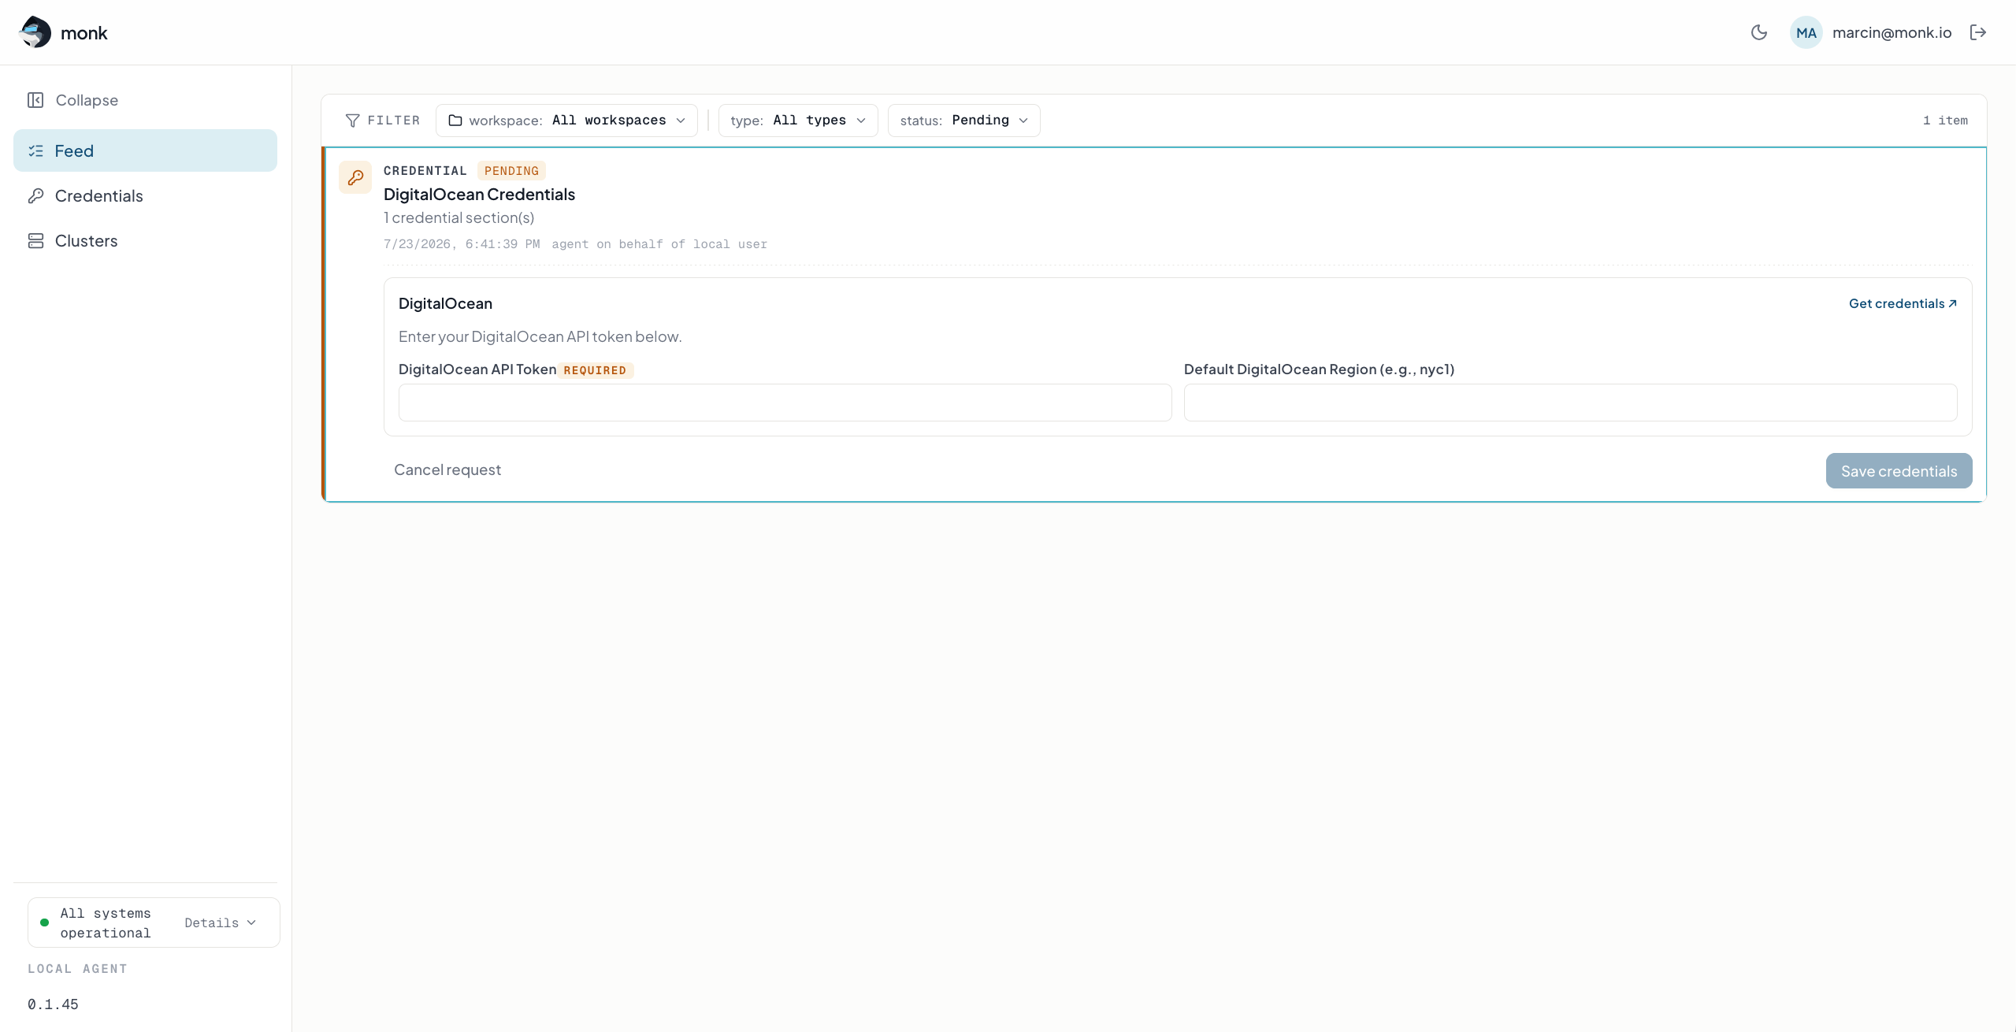This screenshot has height=1032, width=2016.
Task: Open the type filter dropdown
Action: pyautogui.click(x=798, y=121)
